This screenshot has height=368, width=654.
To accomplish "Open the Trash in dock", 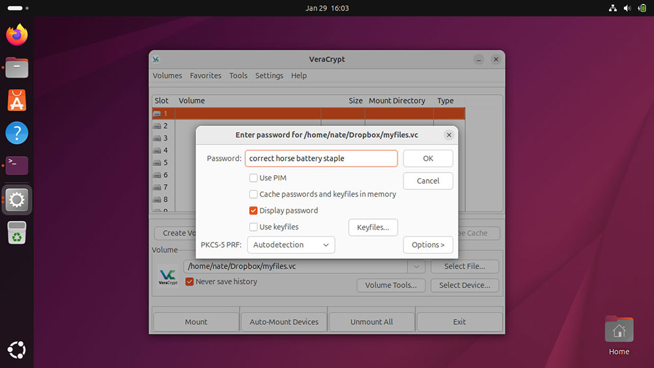I will coord(17,233).
